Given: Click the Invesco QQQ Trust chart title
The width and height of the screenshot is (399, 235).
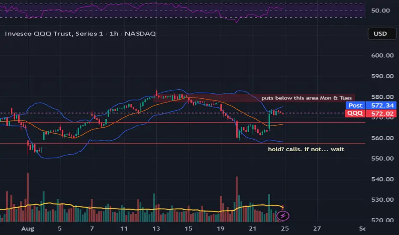Looking at the screenshot, I should (x=80, y=33).
